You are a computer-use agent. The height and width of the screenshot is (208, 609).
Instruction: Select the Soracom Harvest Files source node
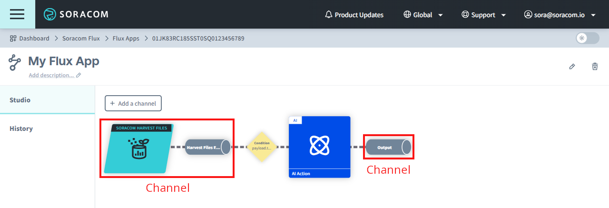coord(139,148)
